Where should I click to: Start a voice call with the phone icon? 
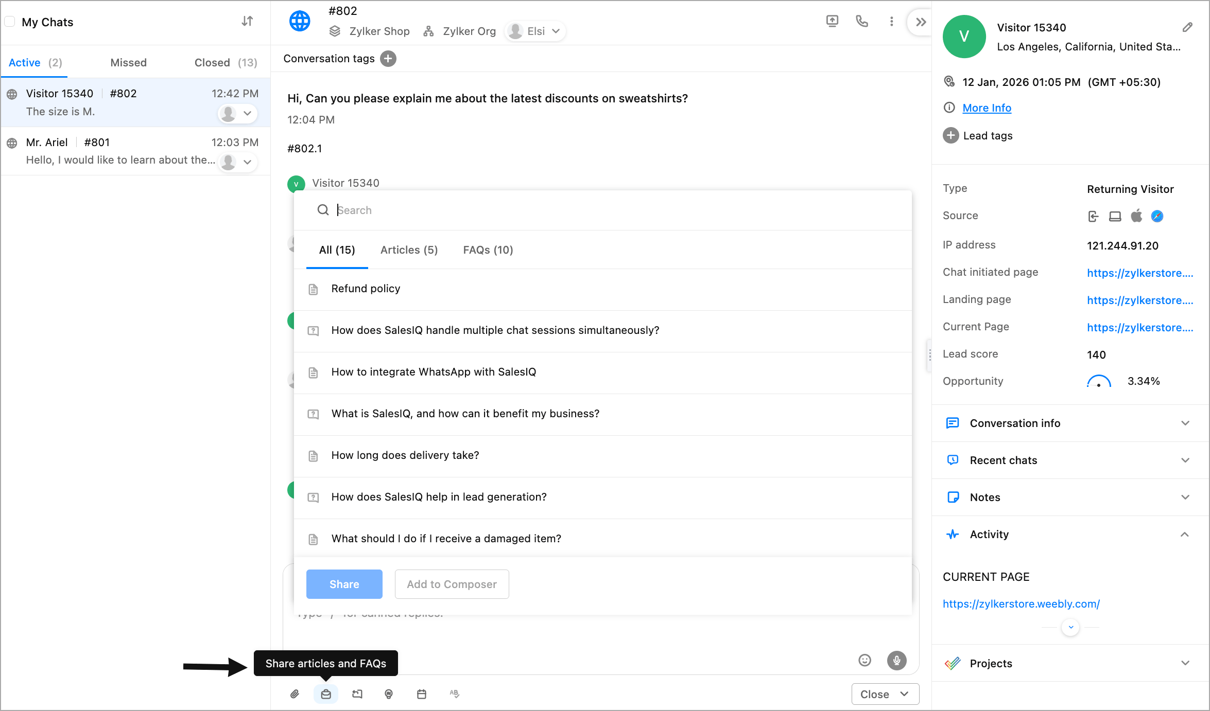(861, 21)
